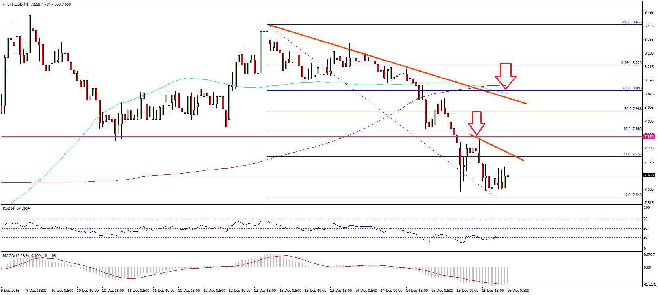
Task: Click price axis value 8.495
Action: tap(649, 13)
